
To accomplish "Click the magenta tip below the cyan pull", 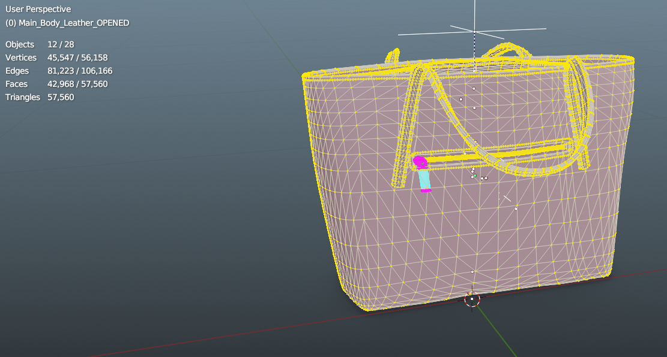I will pos(426,190).
